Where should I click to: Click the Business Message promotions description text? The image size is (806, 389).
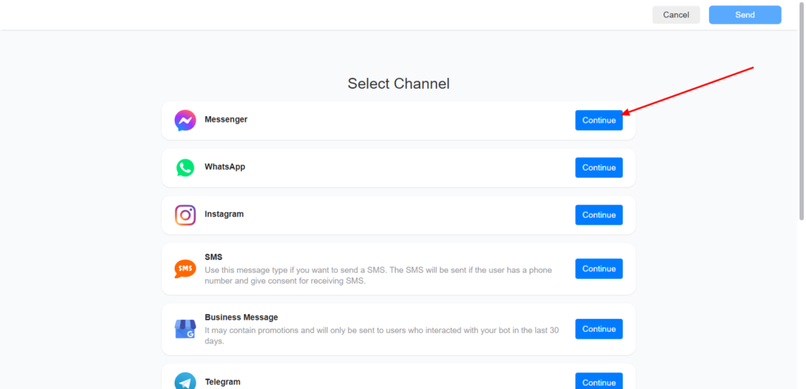(382, 336)
